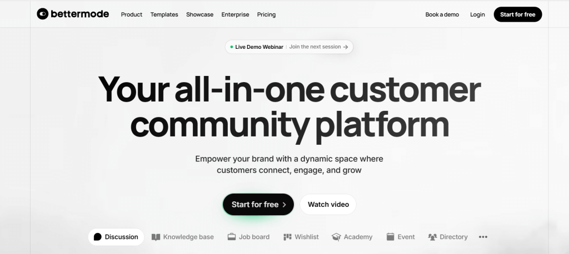This screenshot has height=254, width=569.
Task: Select the Discussion tab
Action: click(x=116, y=237)
